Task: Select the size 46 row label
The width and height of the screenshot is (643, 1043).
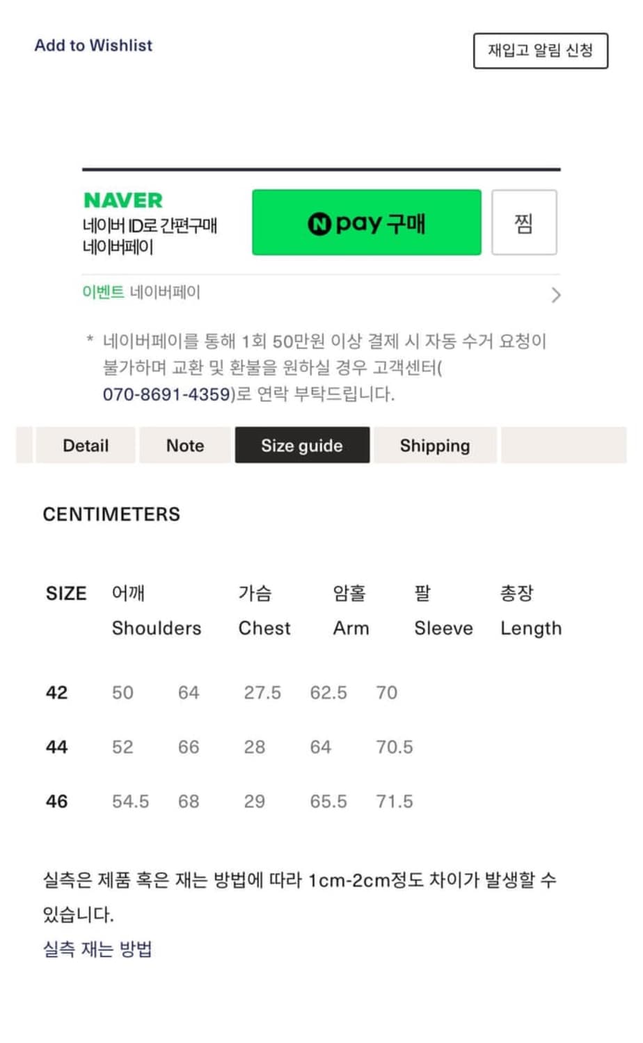Action: 57,801
